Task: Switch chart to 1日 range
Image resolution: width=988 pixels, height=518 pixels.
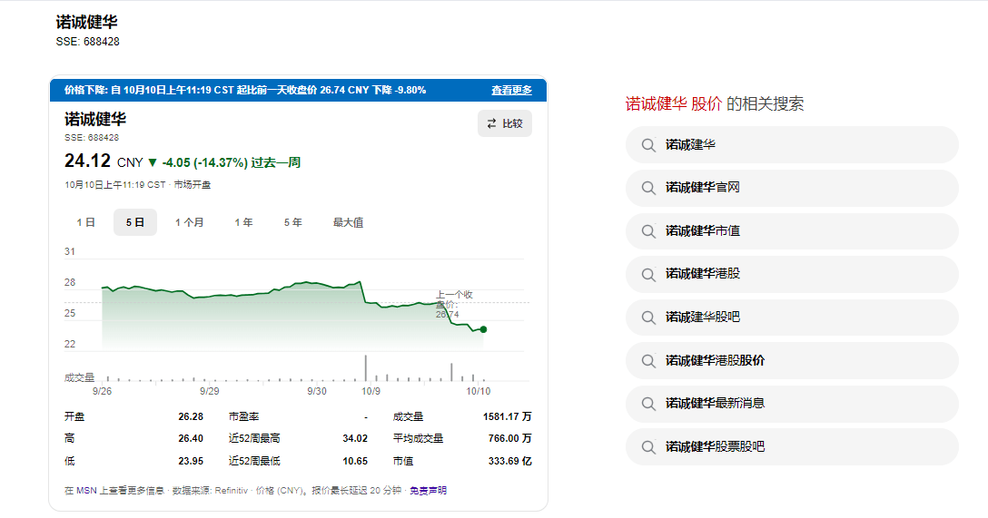Action: 85,222
